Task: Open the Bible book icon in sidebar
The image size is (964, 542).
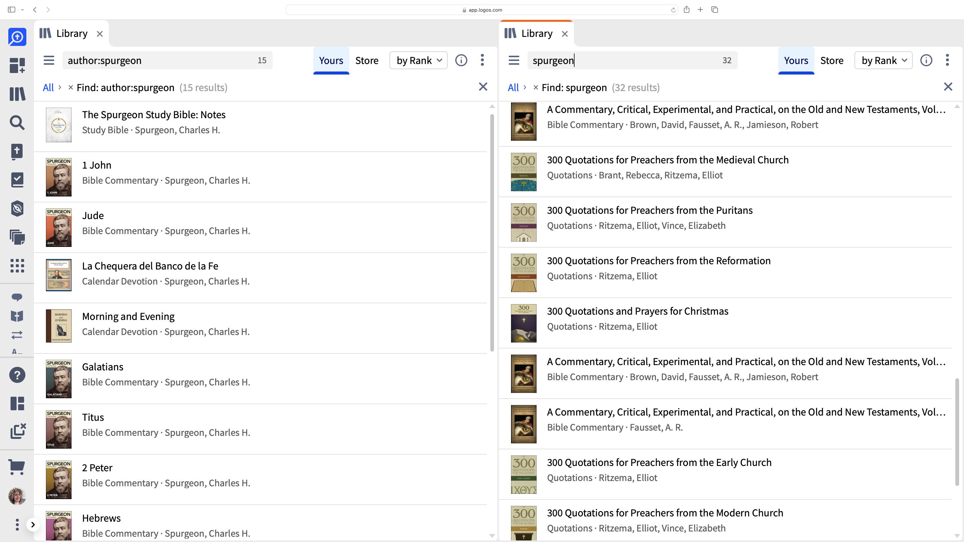Action: [x=17, y=152]
